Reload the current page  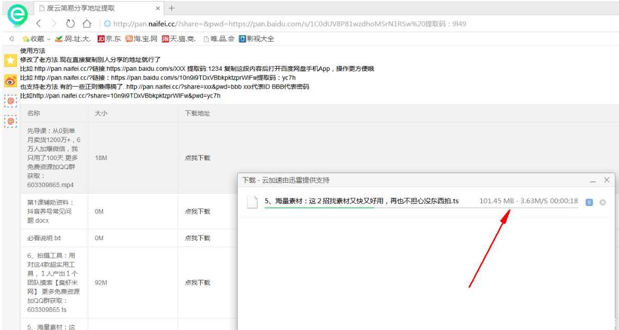pyautogui.click(x=70, y=24)
